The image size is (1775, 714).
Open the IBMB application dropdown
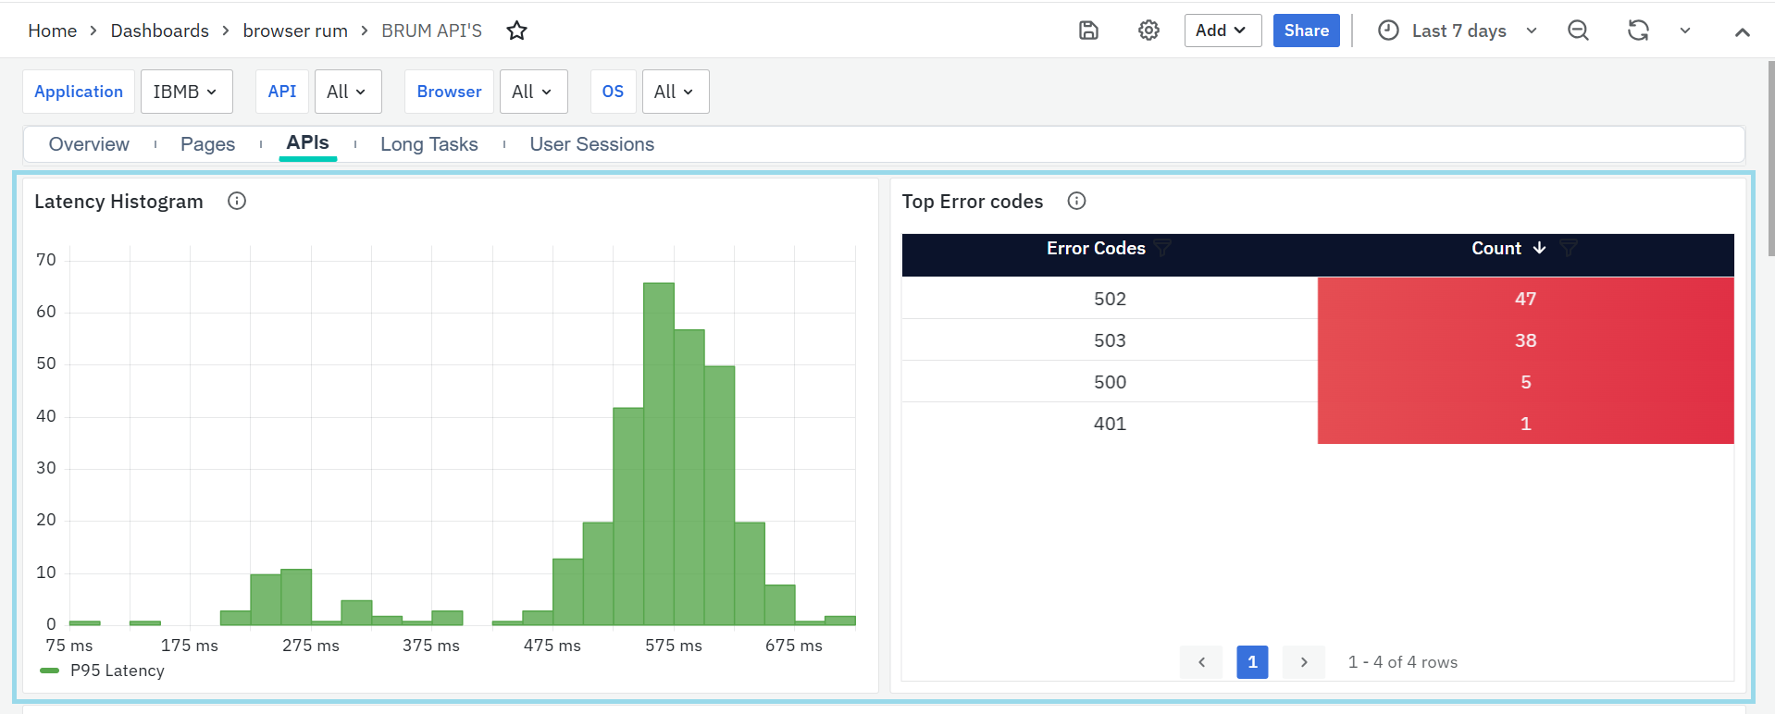(186, 92)
